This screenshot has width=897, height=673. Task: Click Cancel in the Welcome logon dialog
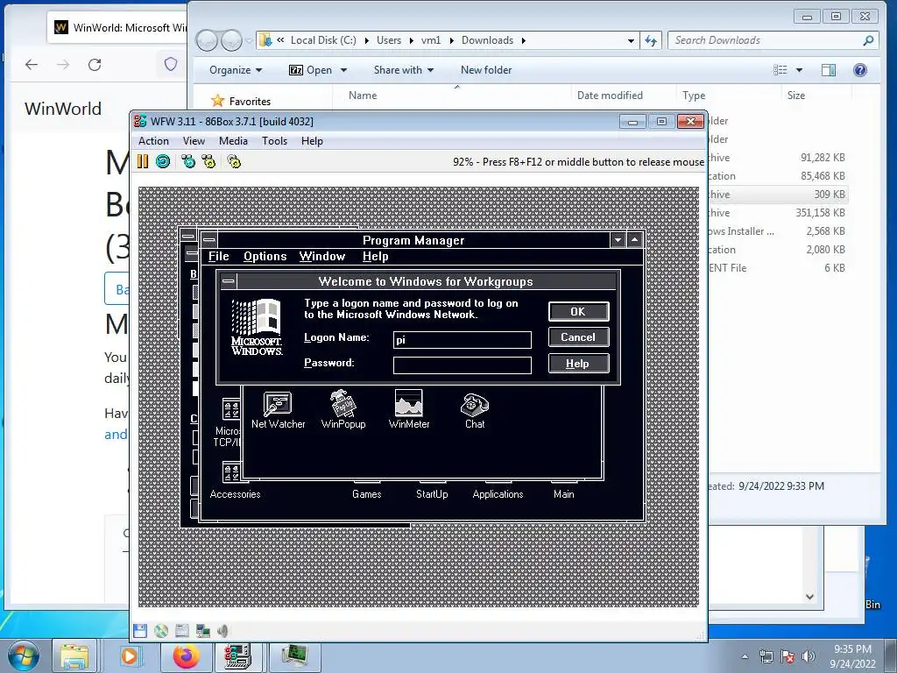[x=578, y=337]
